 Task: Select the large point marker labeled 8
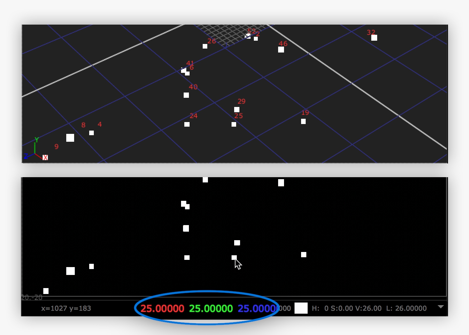pyautogui.click(x=70, y=138)
